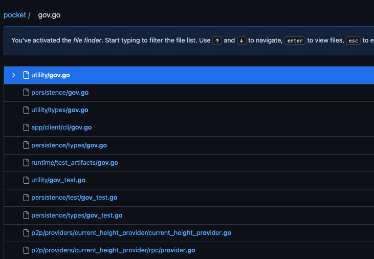Click the chevron arrow beside utility/gov.go
The width and height of the screenshot is (374, 259).
click(14, 75)
